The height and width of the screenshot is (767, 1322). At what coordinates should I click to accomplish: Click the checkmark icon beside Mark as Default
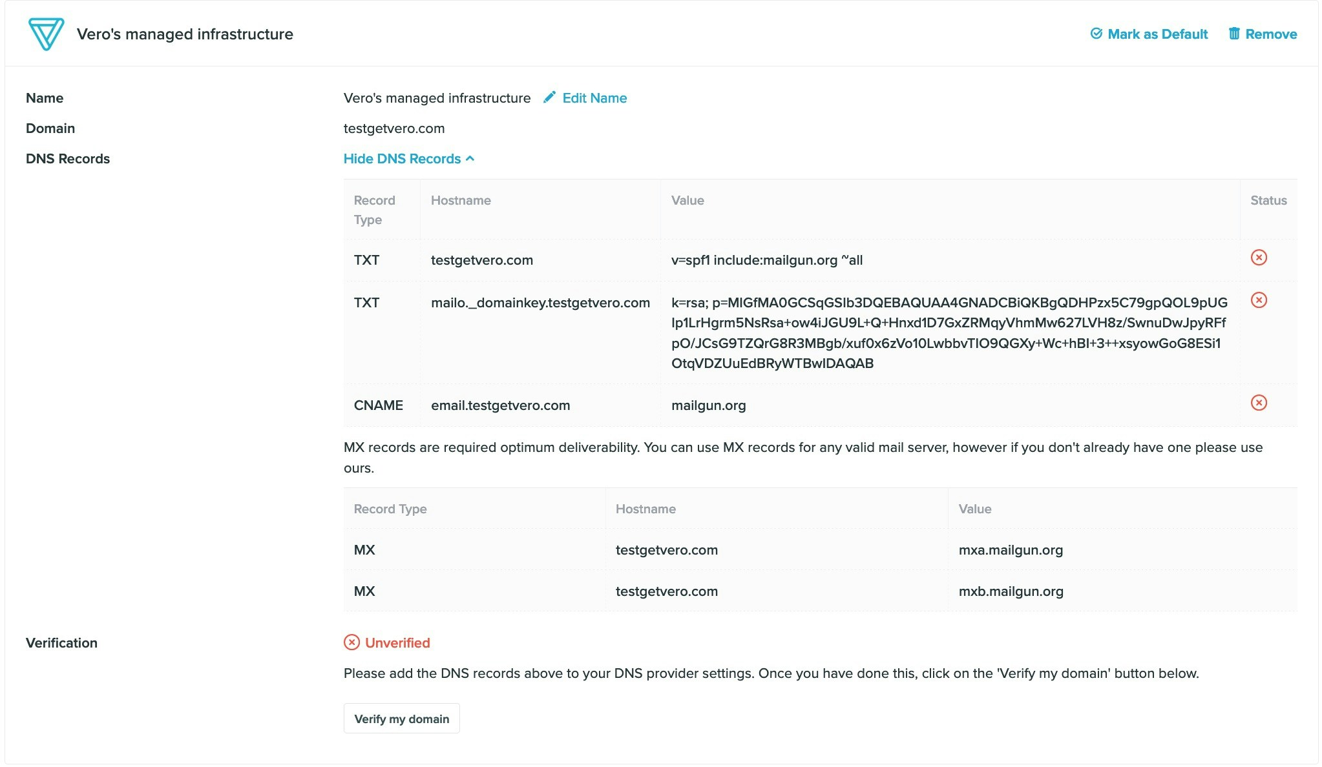1096,34
